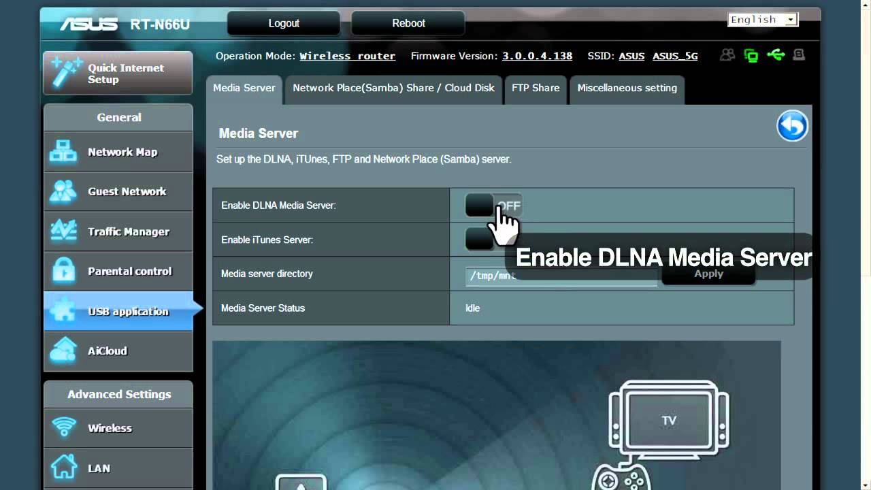Click the green network connection status icon
This screenshot has width=871, height=490.
coord(751,55)
